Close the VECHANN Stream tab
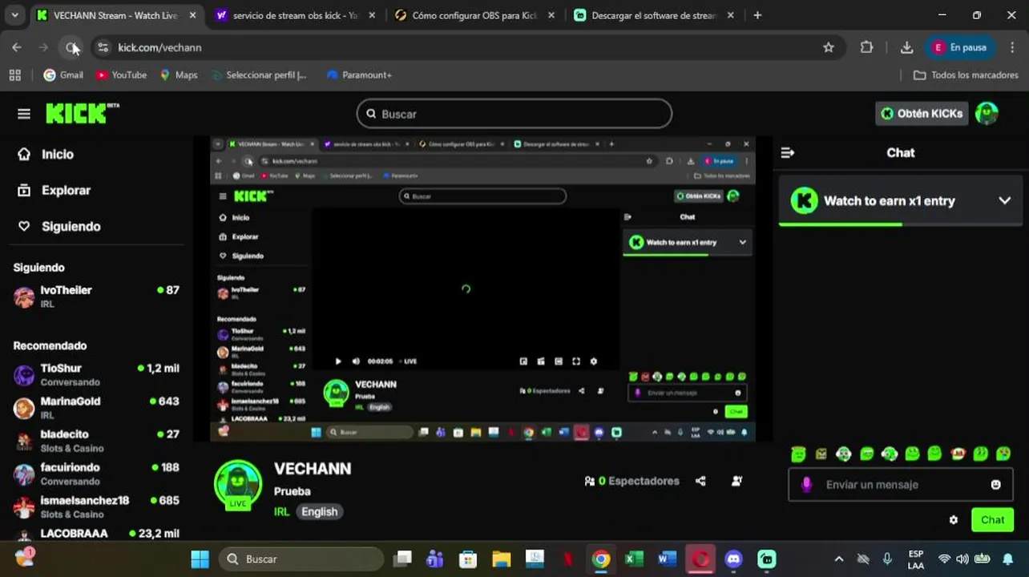 click(x=192, y=15)
